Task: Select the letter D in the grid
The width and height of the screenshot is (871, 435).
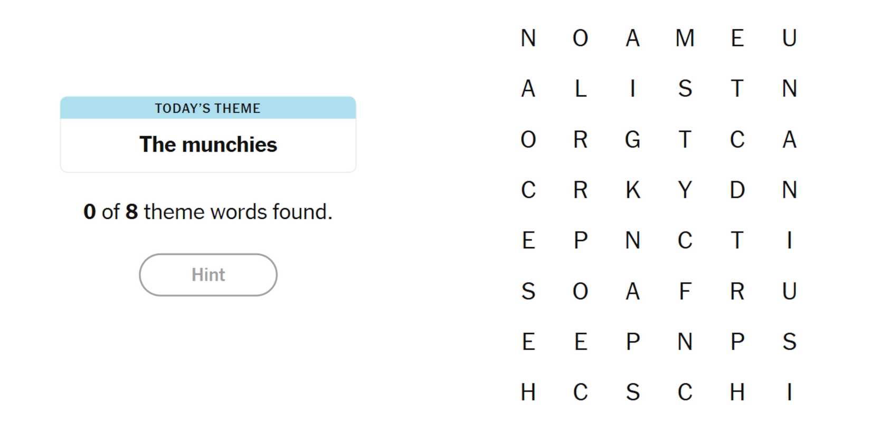Action: click(x=737, y=190)
